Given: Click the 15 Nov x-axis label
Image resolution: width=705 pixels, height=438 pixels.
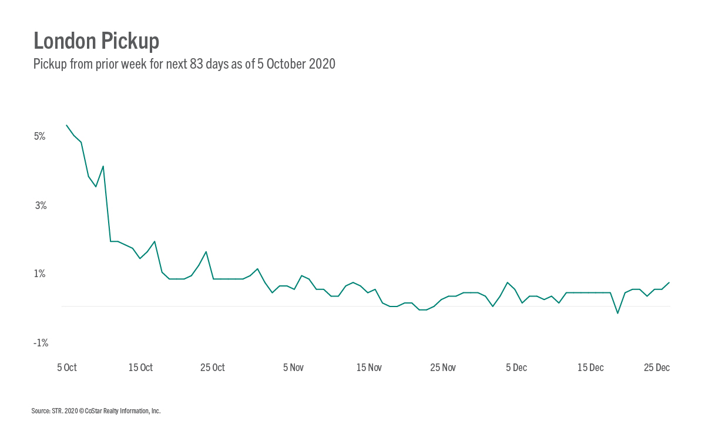Looking at the screenshot, I should pyautogui.click(x=369, y=368).
